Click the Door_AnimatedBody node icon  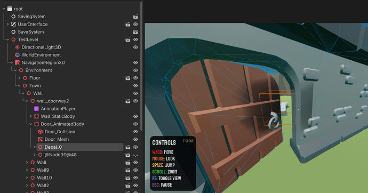[36, 124]
